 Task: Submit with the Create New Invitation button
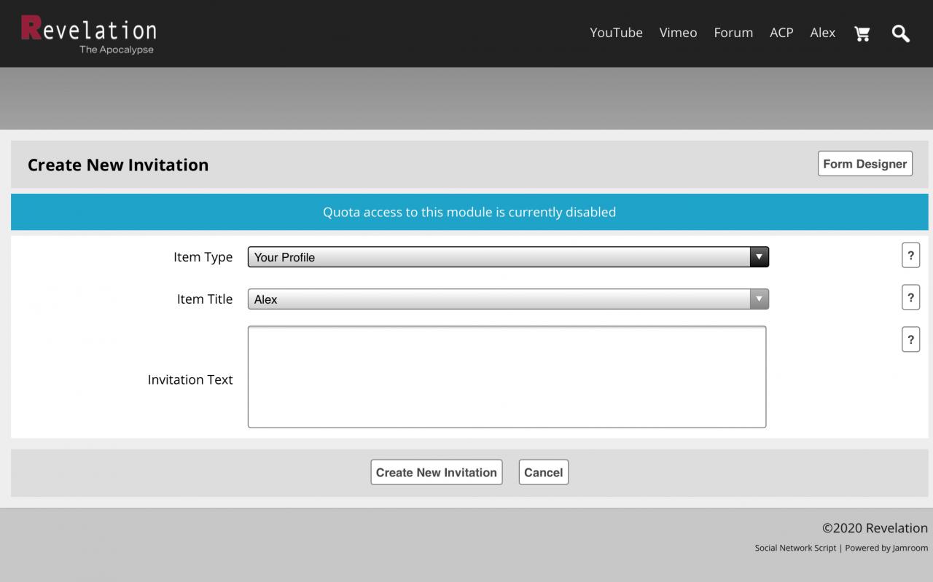(x=436, y=472)
